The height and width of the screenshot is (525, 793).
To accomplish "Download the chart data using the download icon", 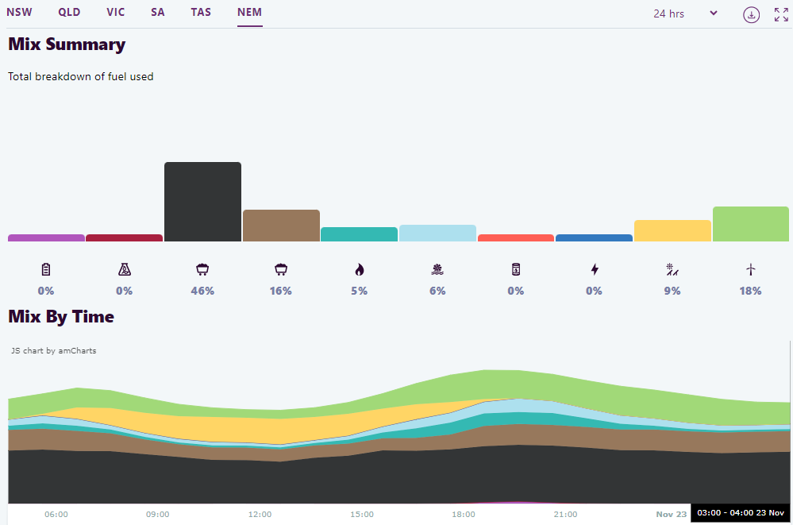I will click(x=751, y=14).
